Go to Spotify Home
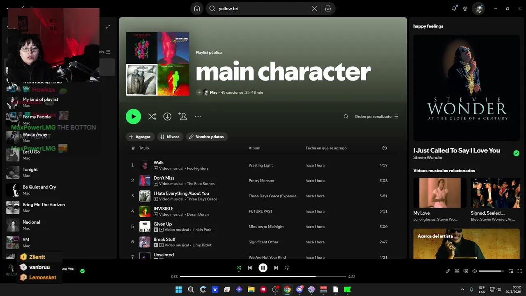This screenshot has width=526, height=296. point(197,9)
